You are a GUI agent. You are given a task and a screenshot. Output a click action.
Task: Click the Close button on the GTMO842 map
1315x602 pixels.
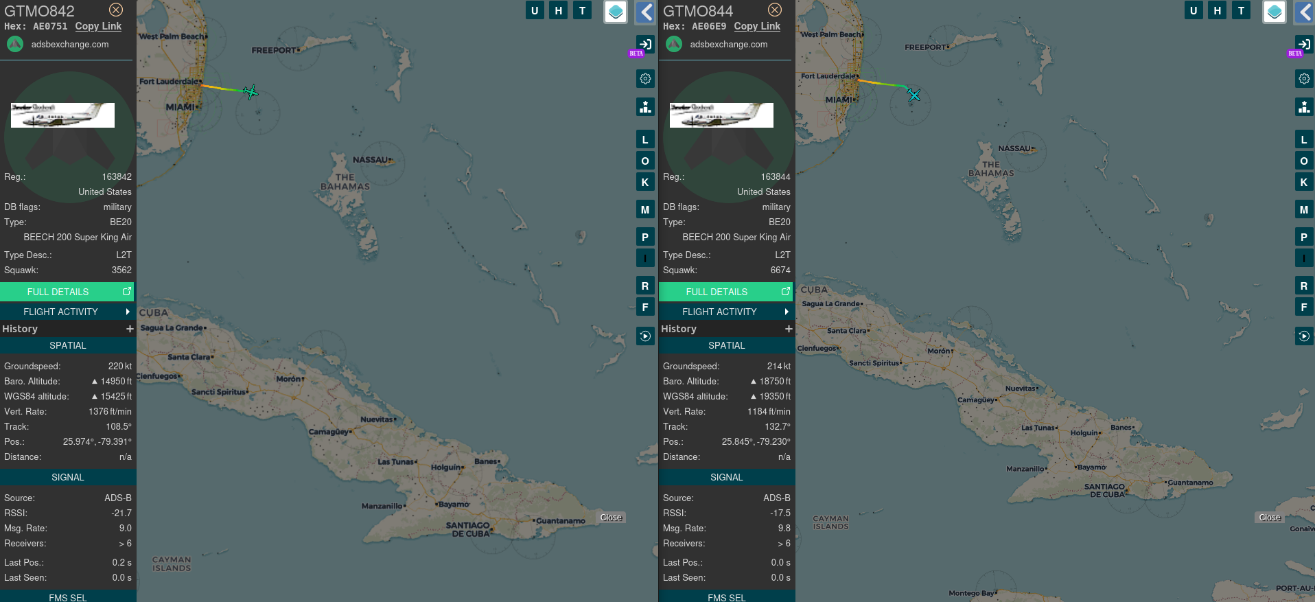[x=611, y=518]
